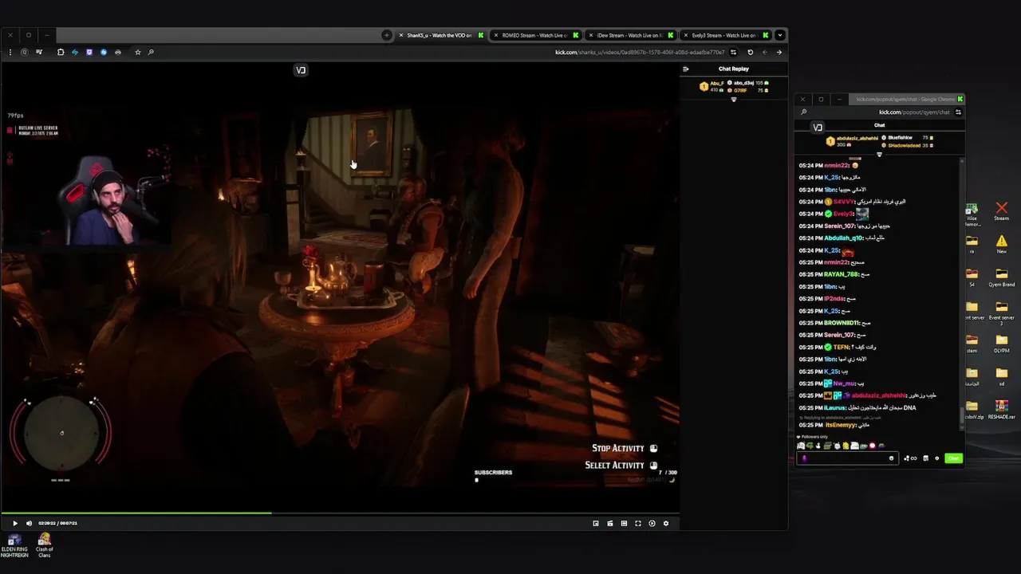Toggle theater mode in video player

click(x=624, y=523)
